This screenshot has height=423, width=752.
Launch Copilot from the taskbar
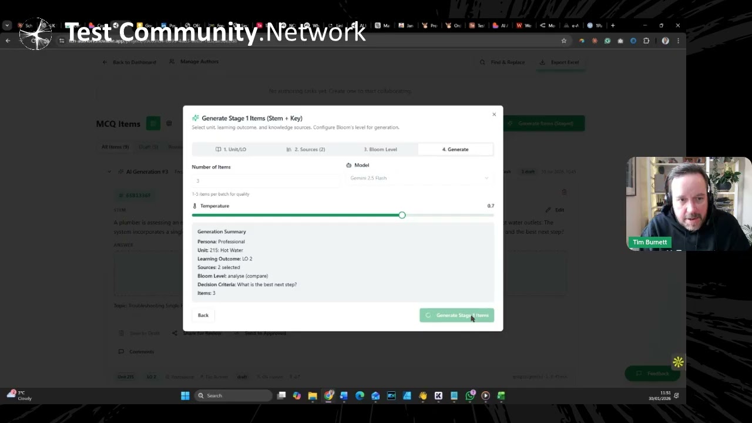[x=297, y=396]
